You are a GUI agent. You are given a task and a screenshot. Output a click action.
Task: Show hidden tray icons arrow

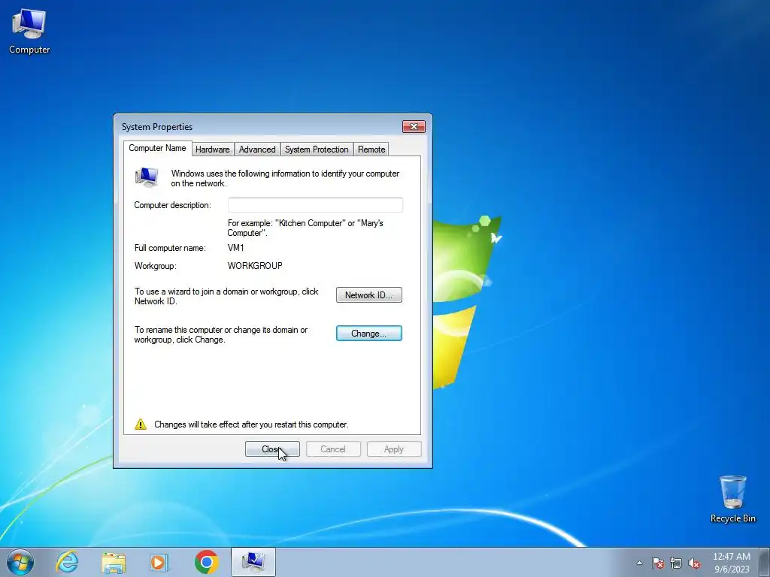pos(639,563)
